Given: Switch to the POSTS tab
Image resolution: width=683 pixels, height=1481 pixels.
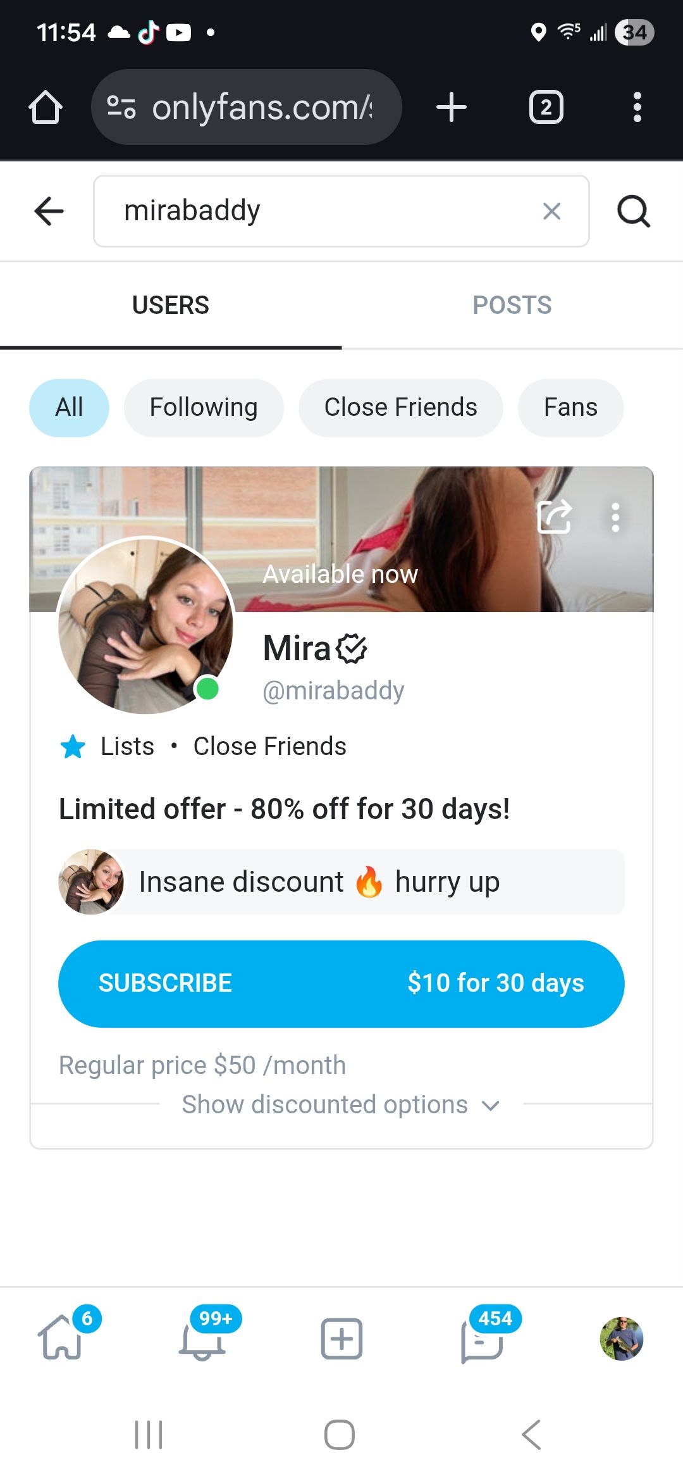Looking at the screenshot, I should [512, 305].
